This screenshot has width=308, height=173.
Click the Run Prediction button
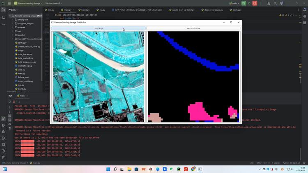point(193,28)
